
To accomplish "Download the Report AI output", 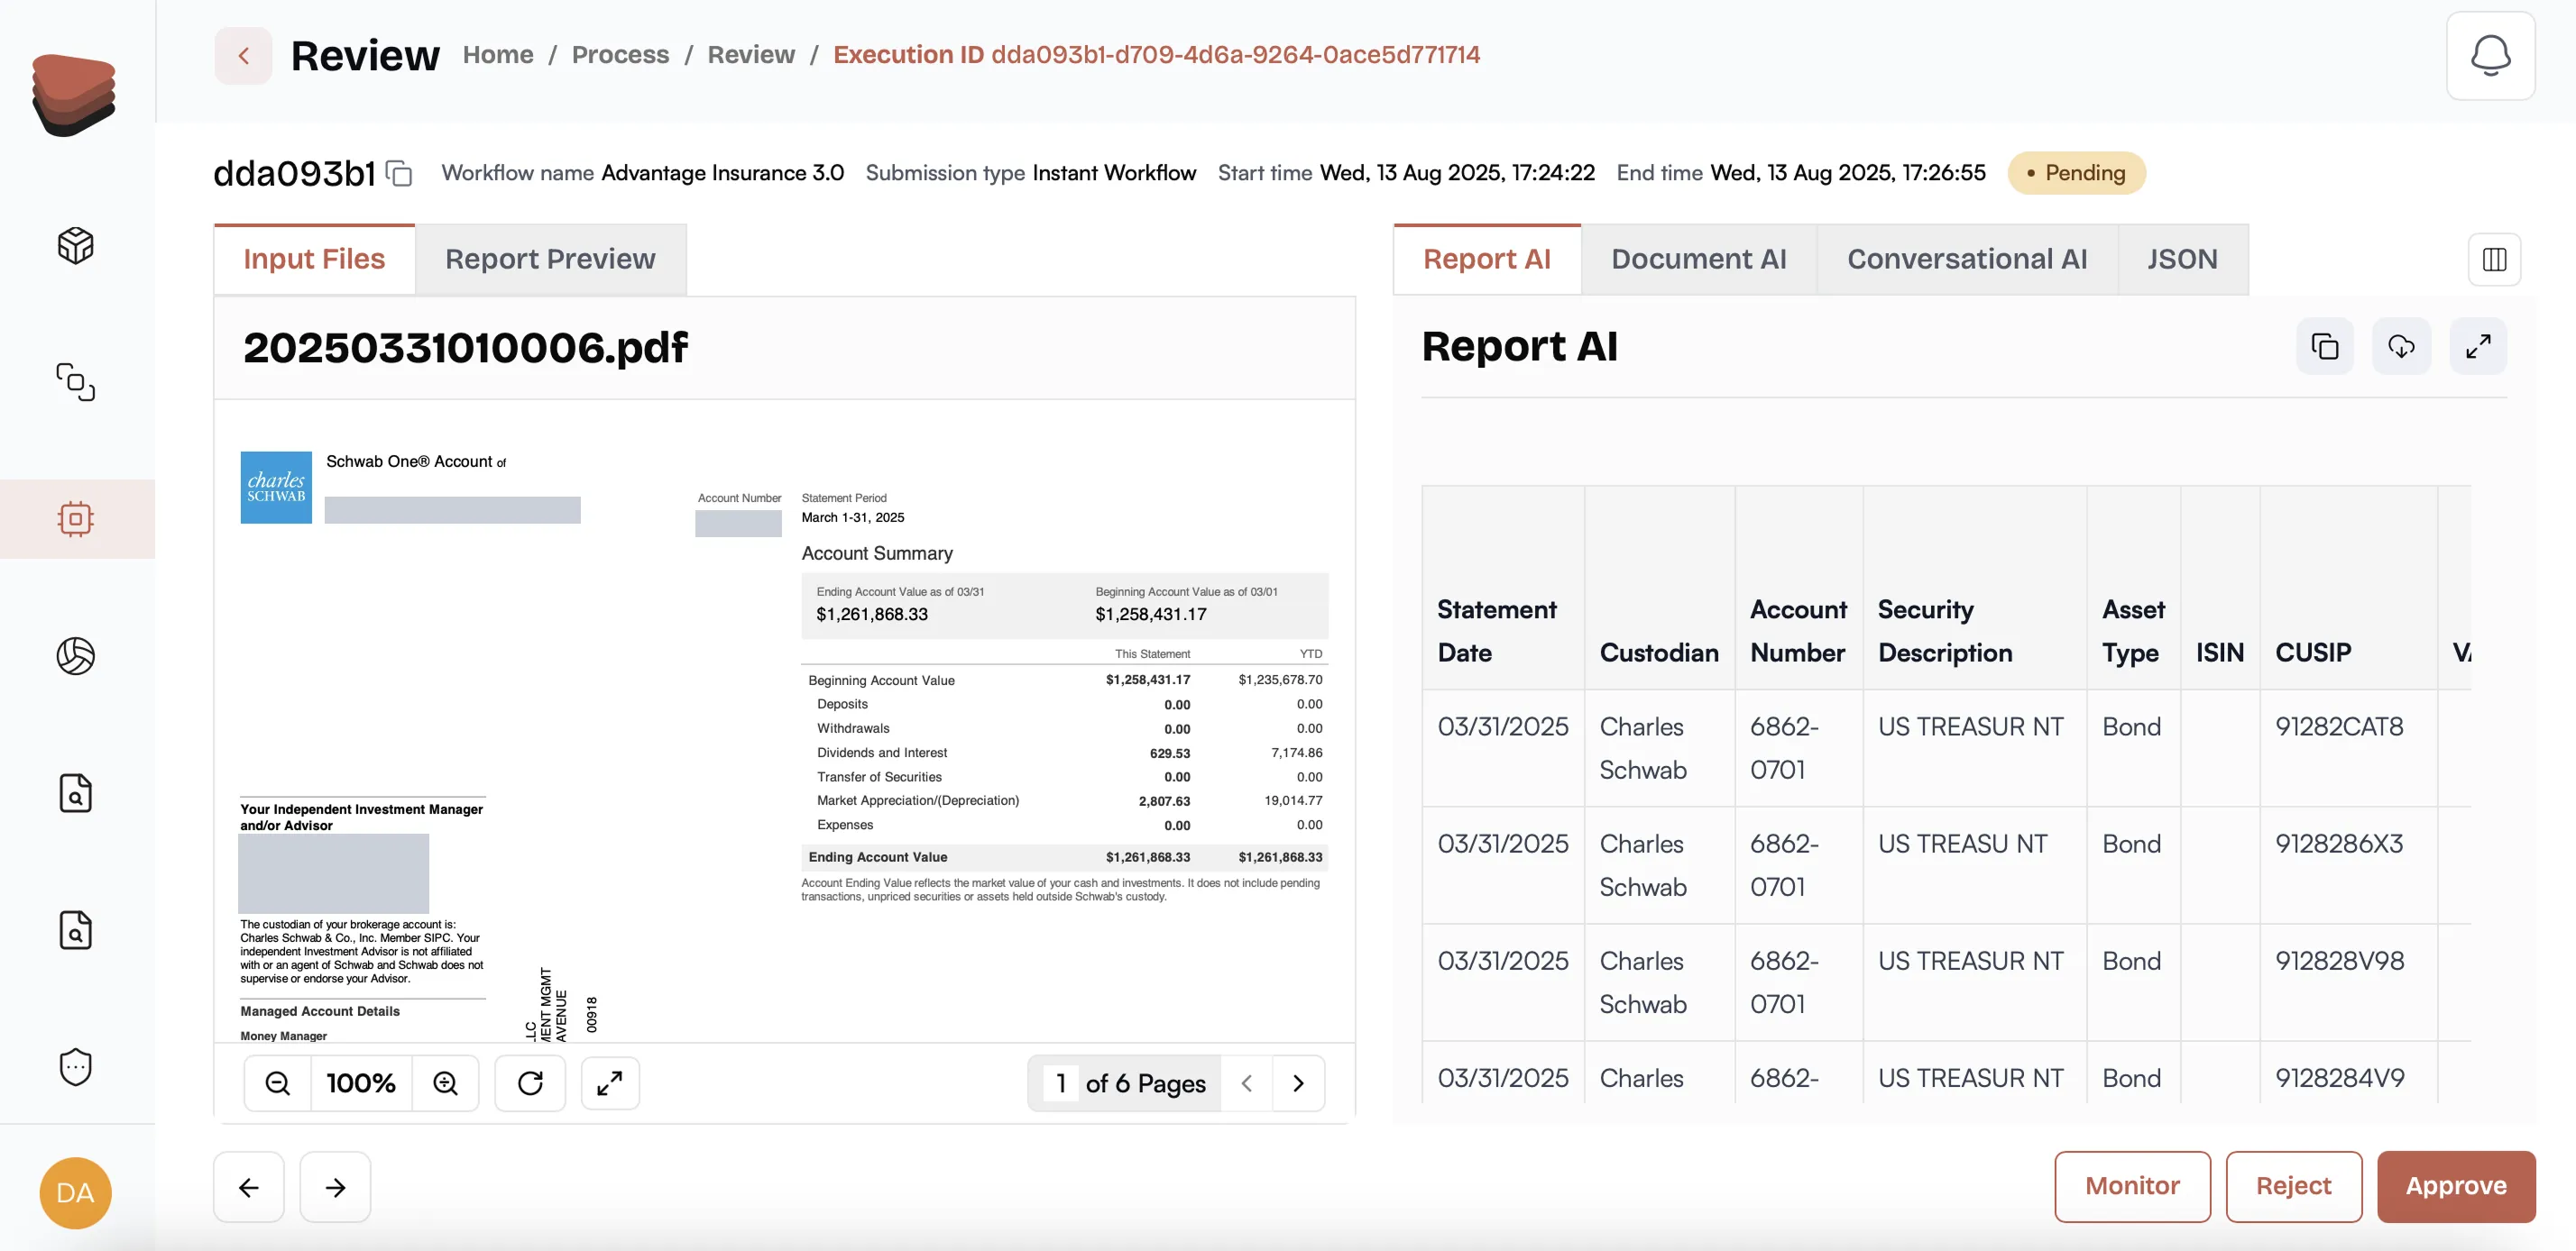I will (x=2401, y=347).
